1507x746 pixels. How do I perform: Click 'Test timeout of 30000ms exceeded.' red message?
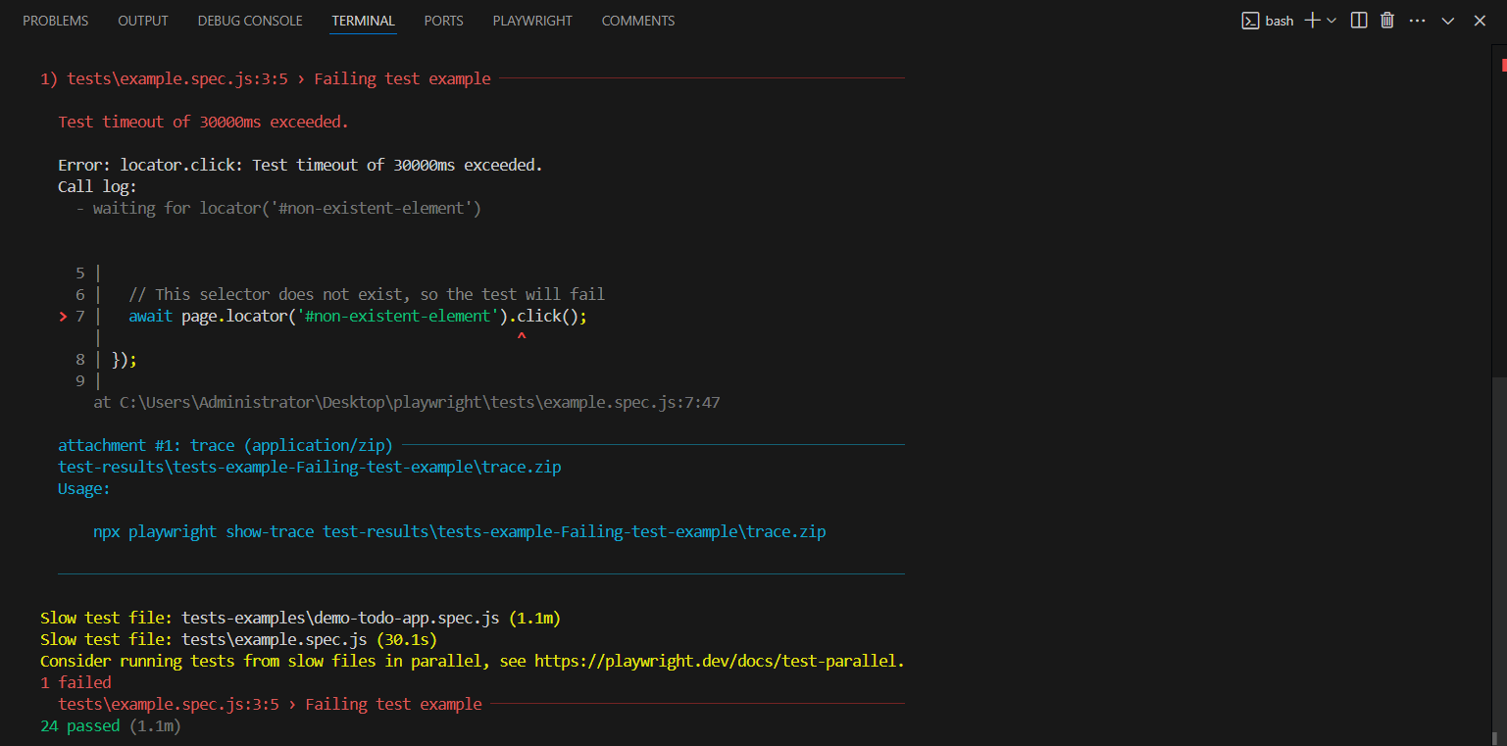203,122
